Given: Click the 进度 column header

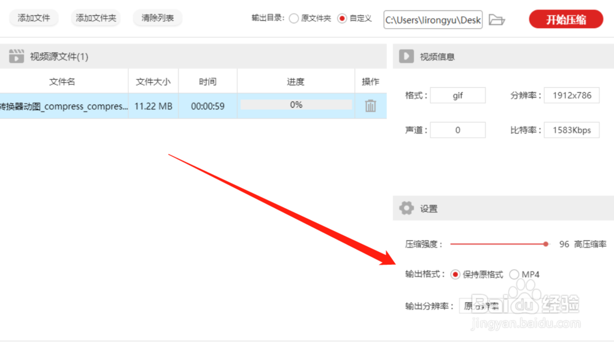Looking at the screenshot, I should [296, 82].
